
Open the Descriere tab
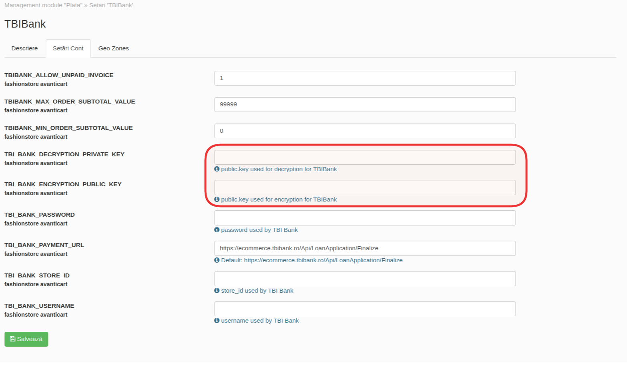[x=24, y=48]
